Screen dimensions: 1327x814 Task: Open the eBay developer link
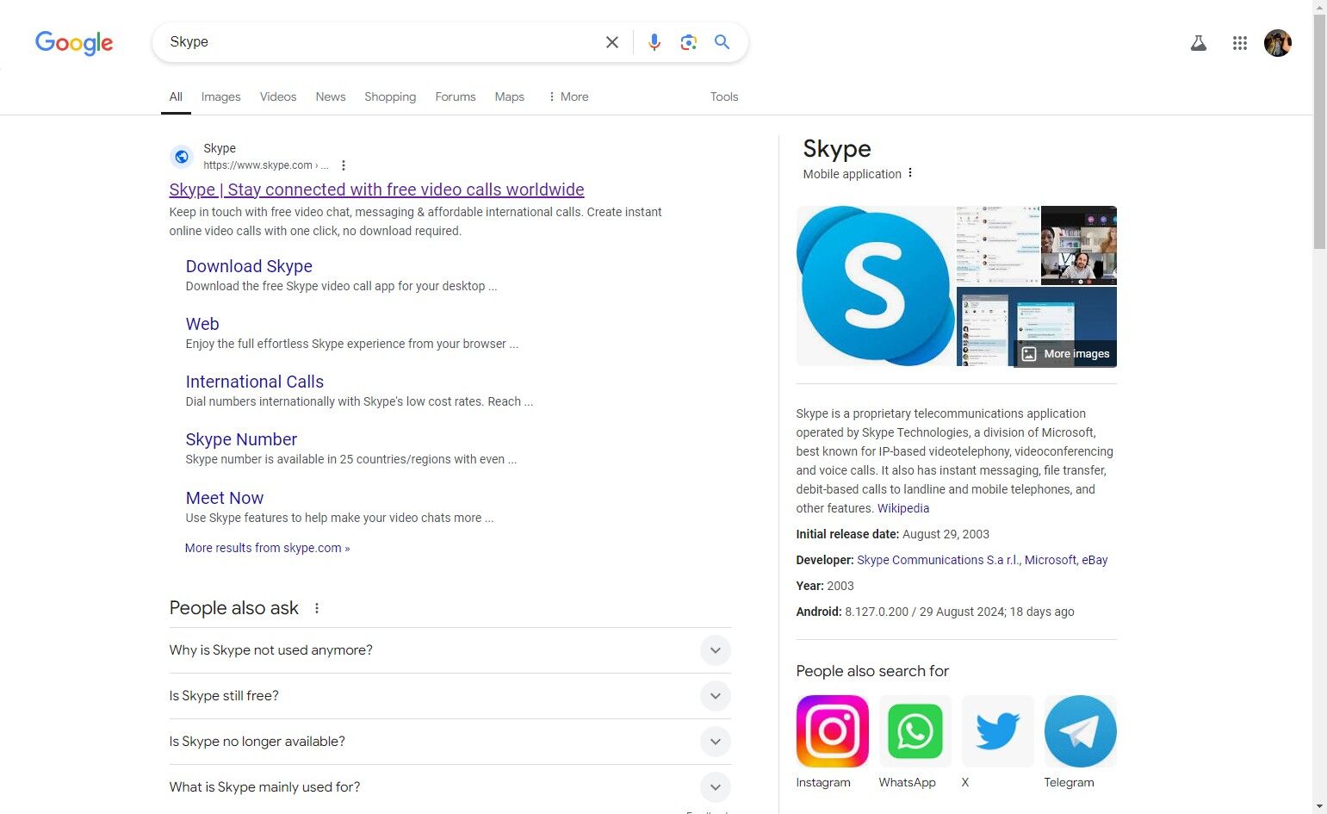[1094, 560]
